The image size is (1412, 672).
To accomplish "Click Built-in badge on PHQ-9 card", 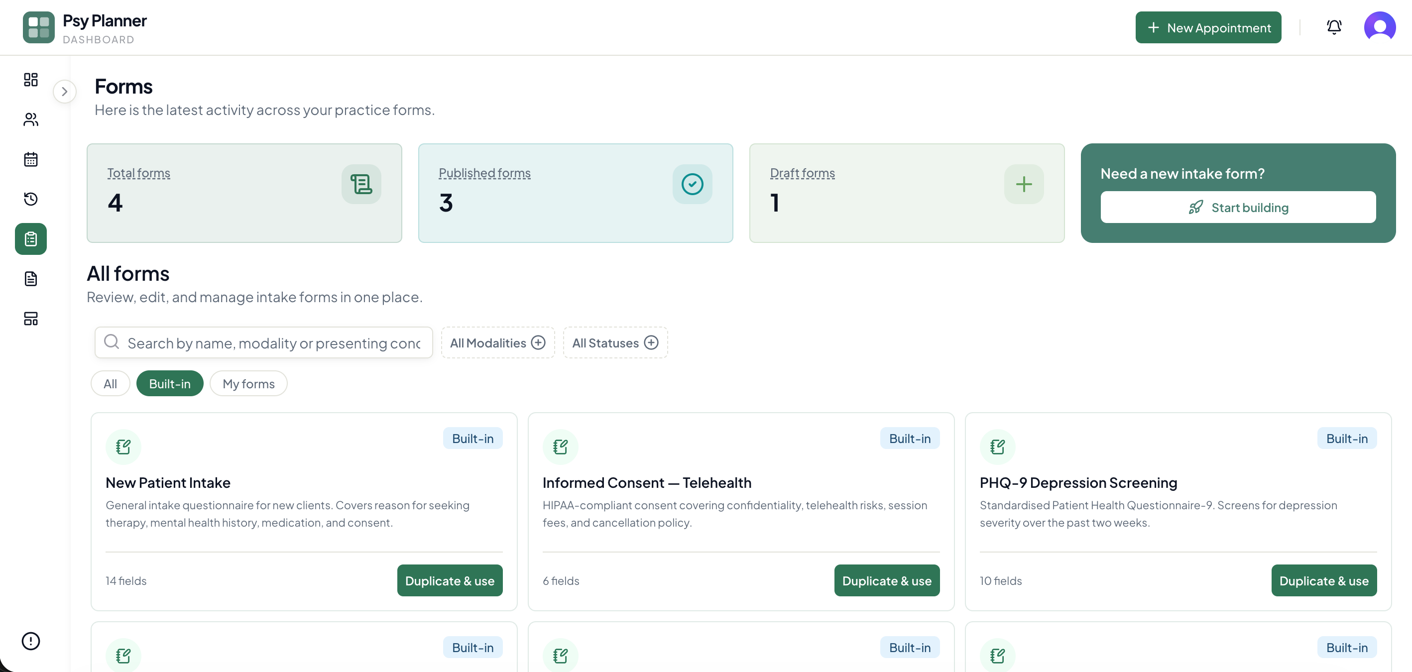I will tap(1347, 438).
